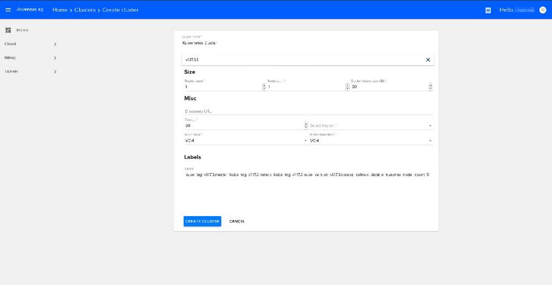Image resolution: width=552 pixels, height=285 pixels.
Task: Go to Home in the breadcrumb
Action: 60,10
